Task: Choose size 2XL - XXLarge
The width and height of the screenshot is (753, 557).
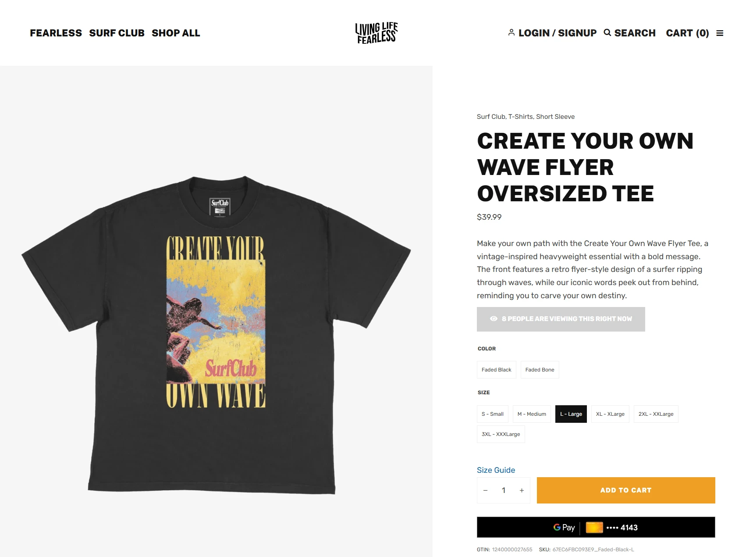Action: (656, 414)
